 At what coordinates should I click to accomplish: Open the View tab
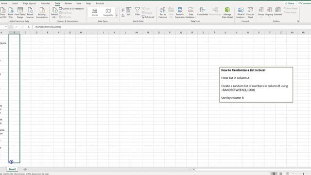(79, 3)
